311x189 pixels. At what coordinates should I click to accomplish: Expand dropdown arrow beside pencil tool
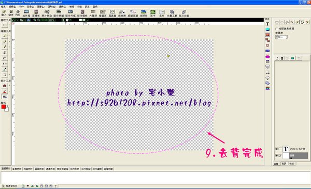(x=9, y=36)
